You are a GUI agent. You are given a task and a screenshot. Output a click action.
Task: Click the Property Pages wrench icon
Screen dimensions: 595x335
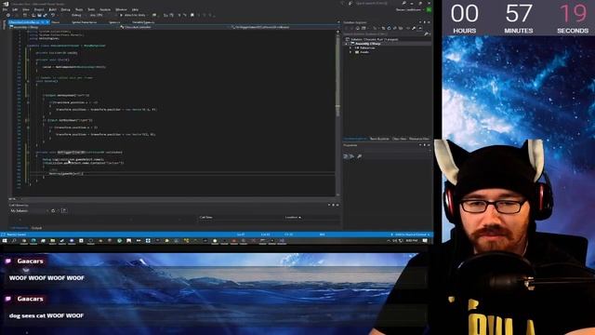[360, 156]
